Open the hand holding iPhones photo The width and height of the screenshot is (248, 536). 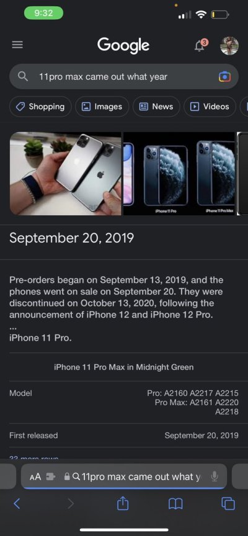65,174
